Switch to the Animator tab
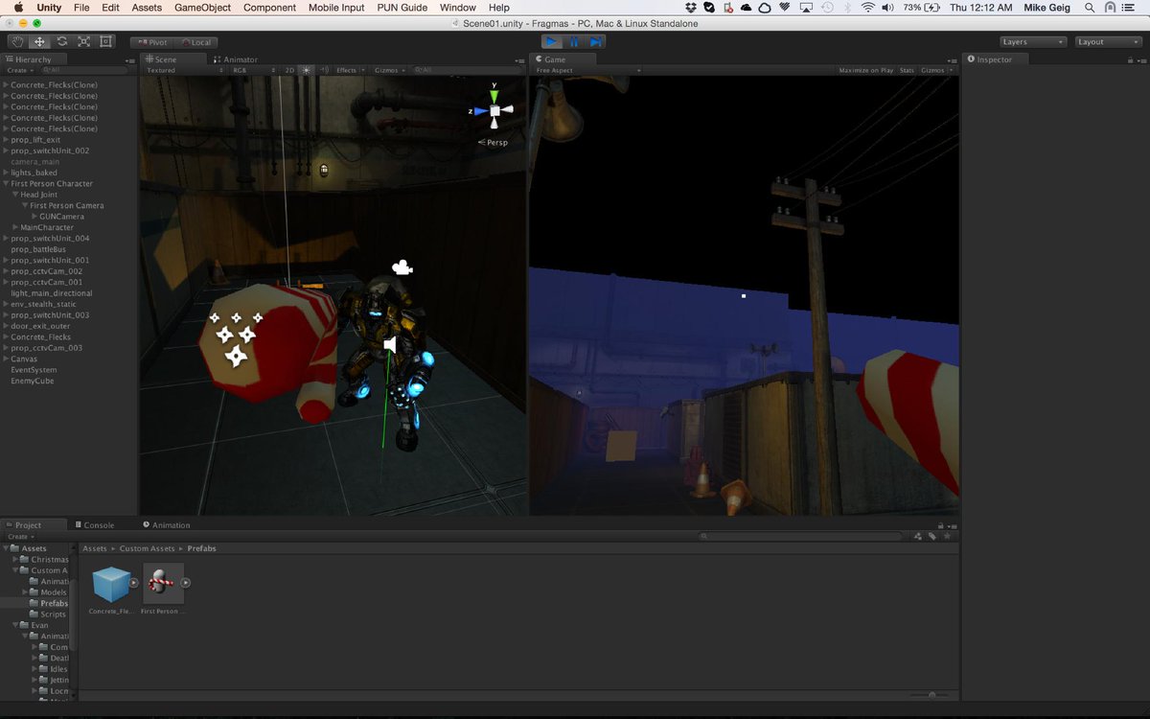This screenshot has height=719, width=1150. [234, 59]
